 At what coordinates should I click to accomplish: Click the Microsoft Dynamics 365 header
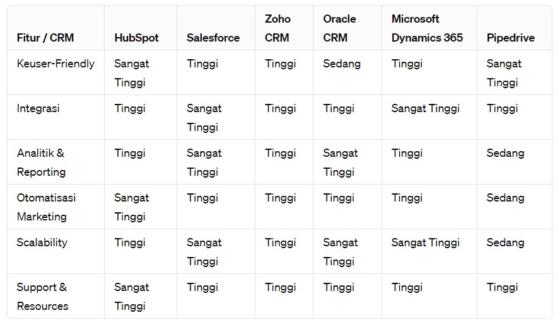coord(427,28)
